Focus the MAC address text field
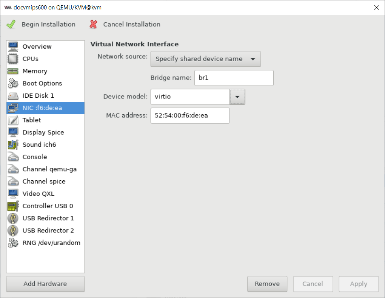 190,115
